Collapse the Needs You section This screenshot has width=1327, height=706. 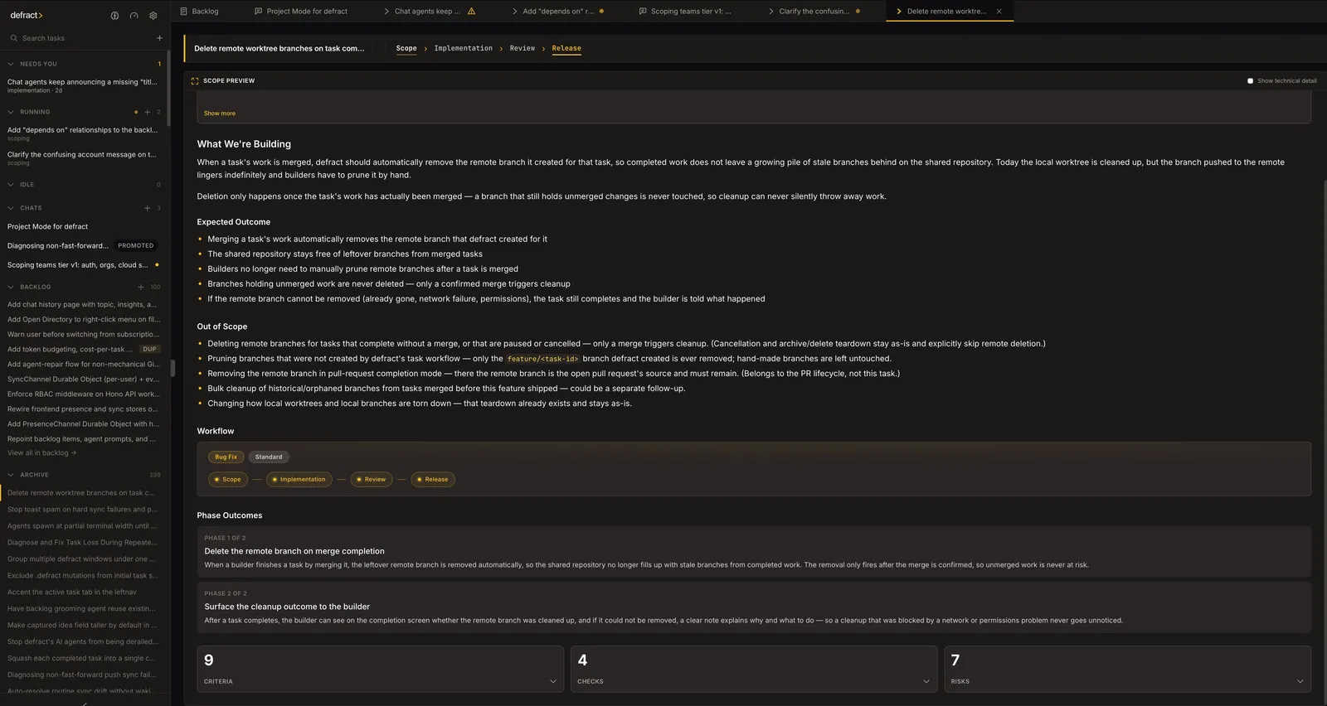click(x=11, y=64)
